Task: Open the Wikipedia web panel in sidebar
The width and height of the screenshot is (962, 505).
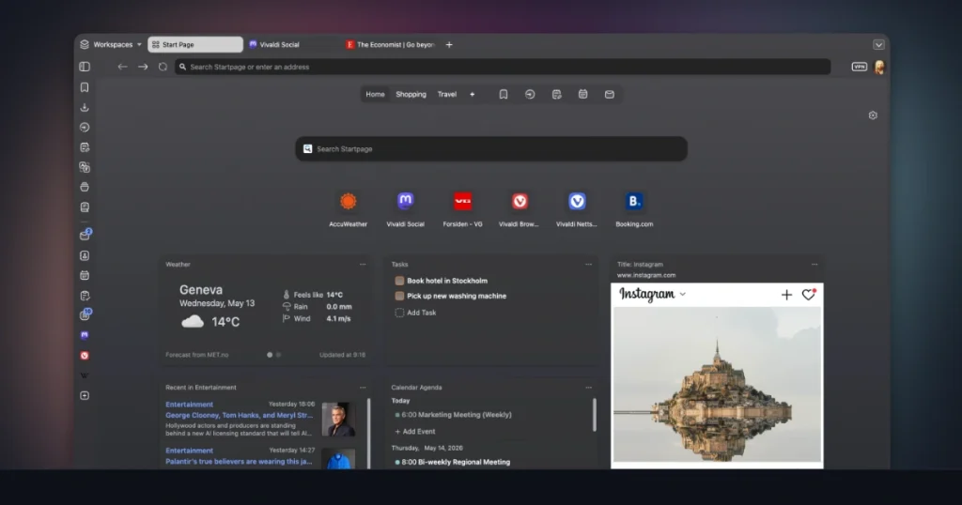Action: pyautogui.click(x=85, y=375)
